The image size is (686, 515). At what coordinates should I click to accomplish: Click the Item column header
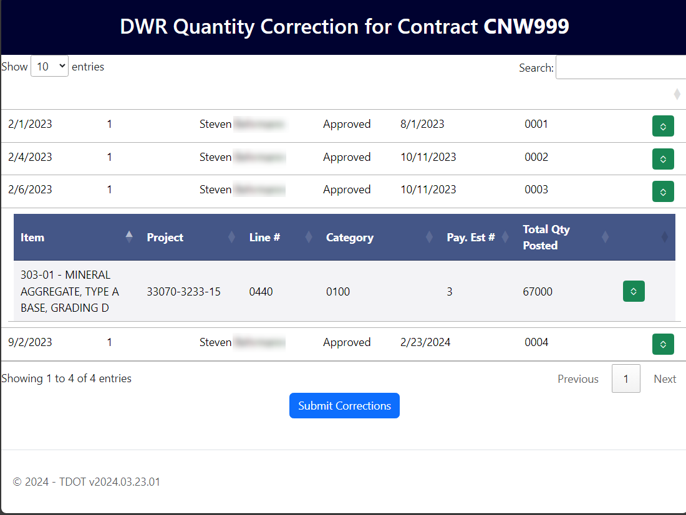pyautogui.click(x=32, y=237)
